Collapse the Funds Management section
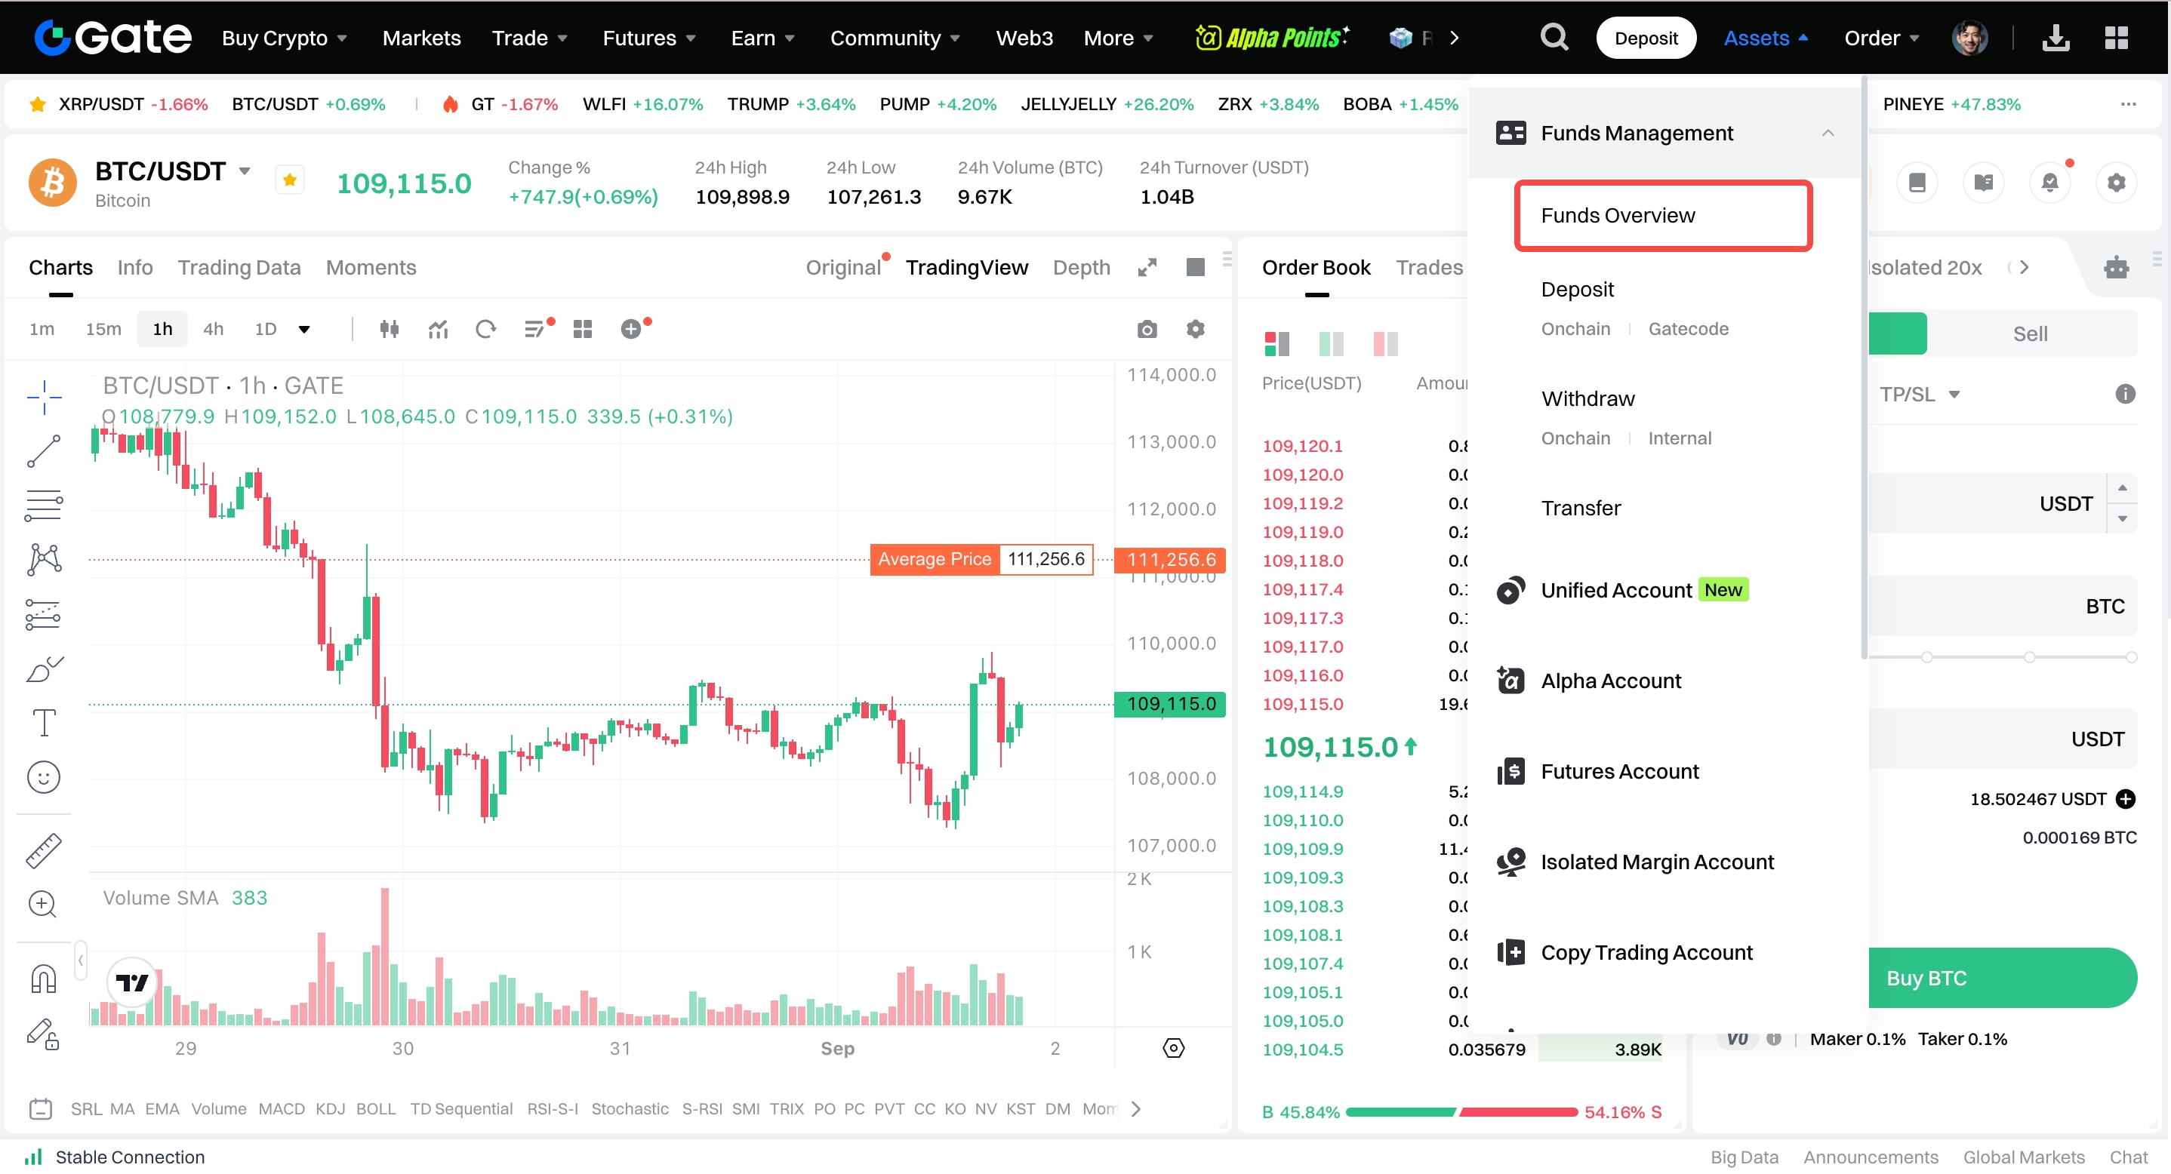This screenshot has width=2171, height=1174. click(1827, 133)
